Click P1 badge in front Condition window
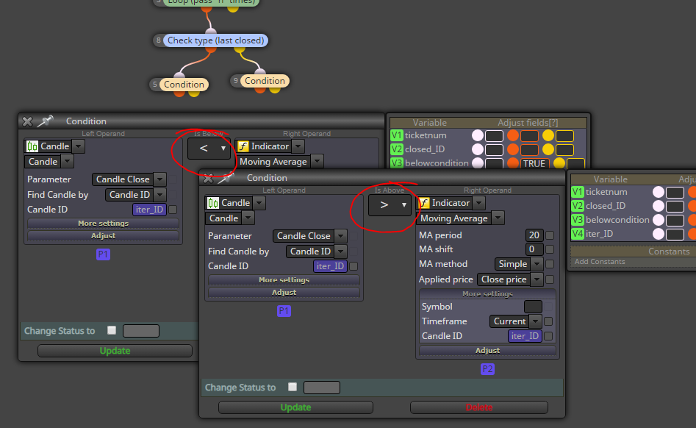 pyautogui.click(x=284, y=311)
